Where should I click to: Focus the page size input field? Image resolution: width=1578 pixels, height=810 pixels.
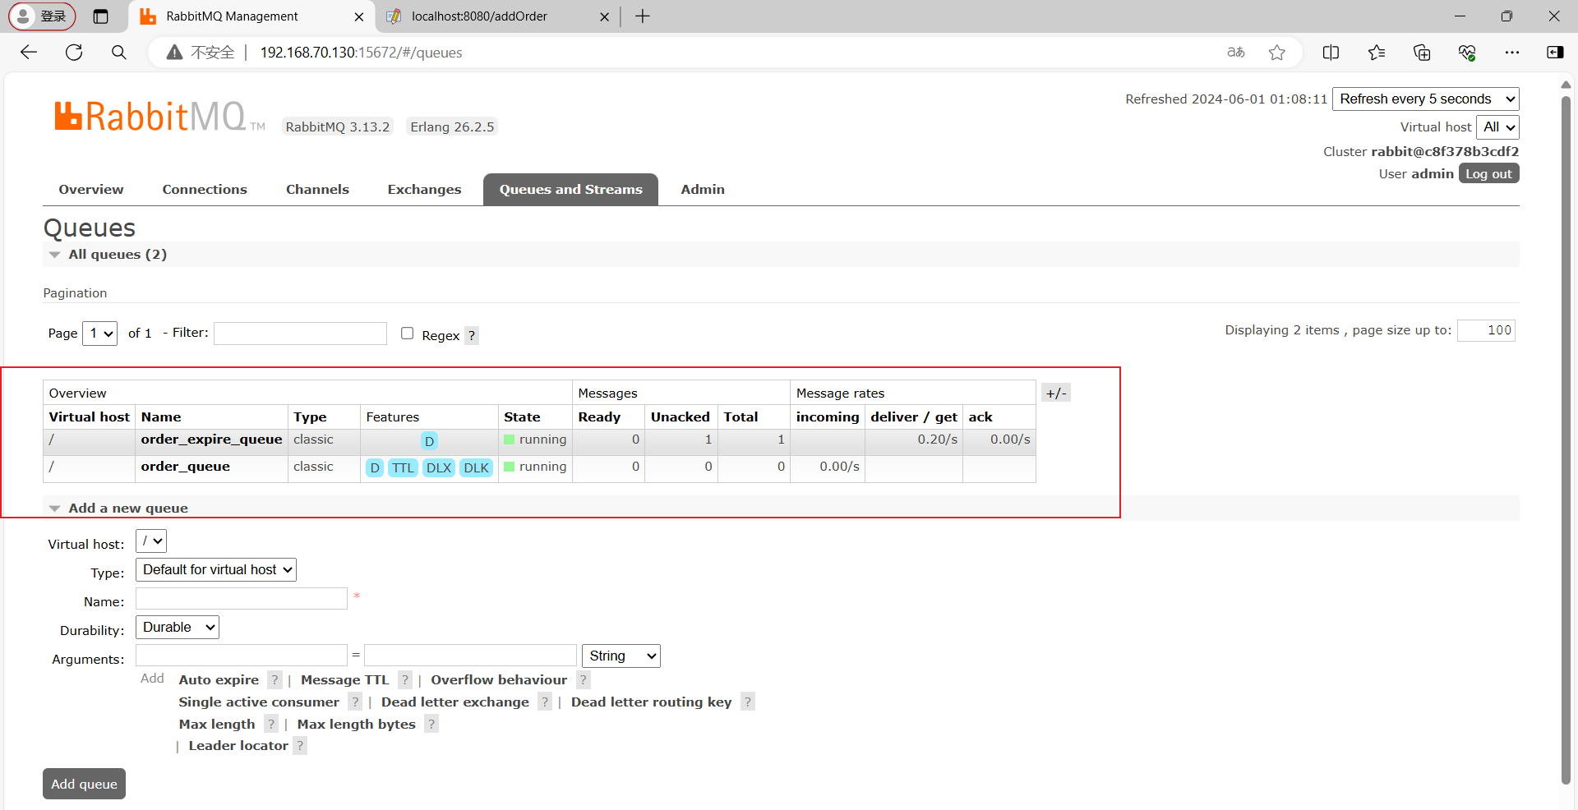point(1486,330)
